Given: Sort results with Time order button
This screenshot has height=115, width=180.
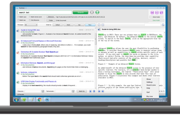Looking at the screenshot, I should [x=90, y=25].
